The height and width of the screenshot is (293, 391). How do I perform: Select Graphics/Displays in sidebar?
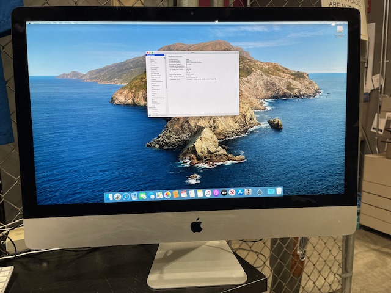coord(157,81)
